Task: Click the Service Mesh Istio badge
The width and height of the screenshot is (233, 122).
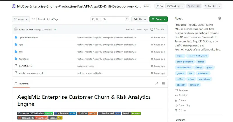Action: pos(110,113)
